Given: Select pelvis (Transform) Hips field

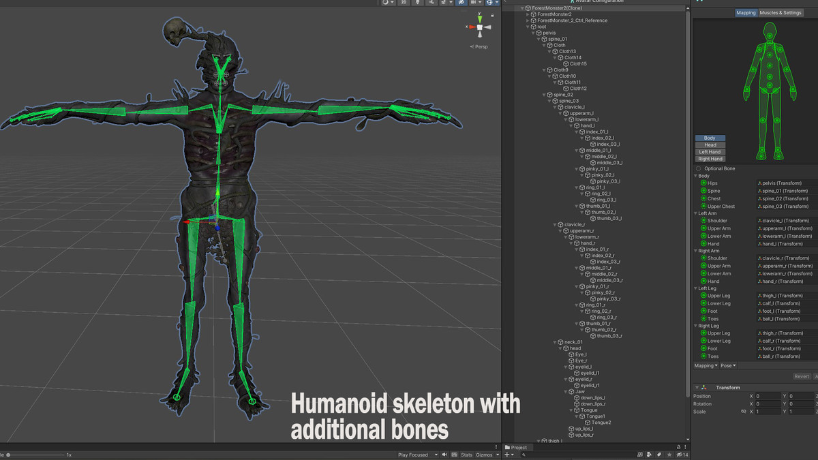Looking at the screenshot, I should (x=787, y=183).
